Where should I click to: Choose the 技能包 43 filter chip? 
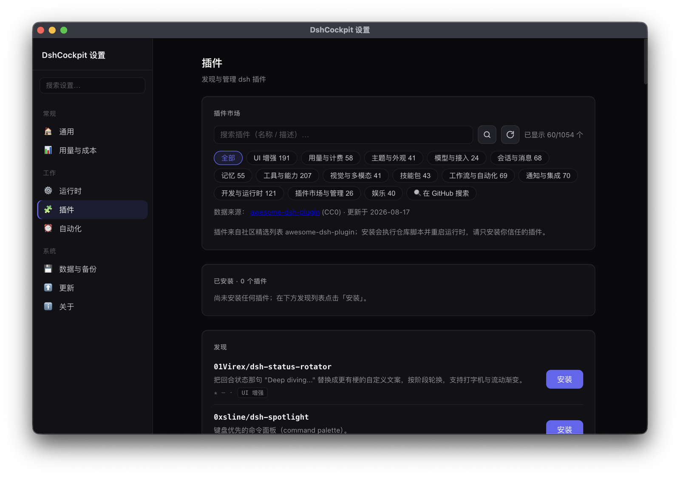click(x=415, y=175)
